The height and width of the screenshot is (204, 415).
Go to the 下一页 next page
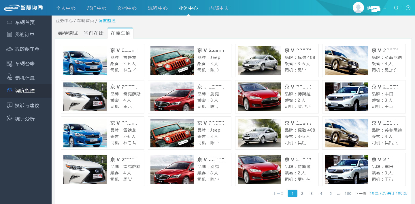[361, 193]
